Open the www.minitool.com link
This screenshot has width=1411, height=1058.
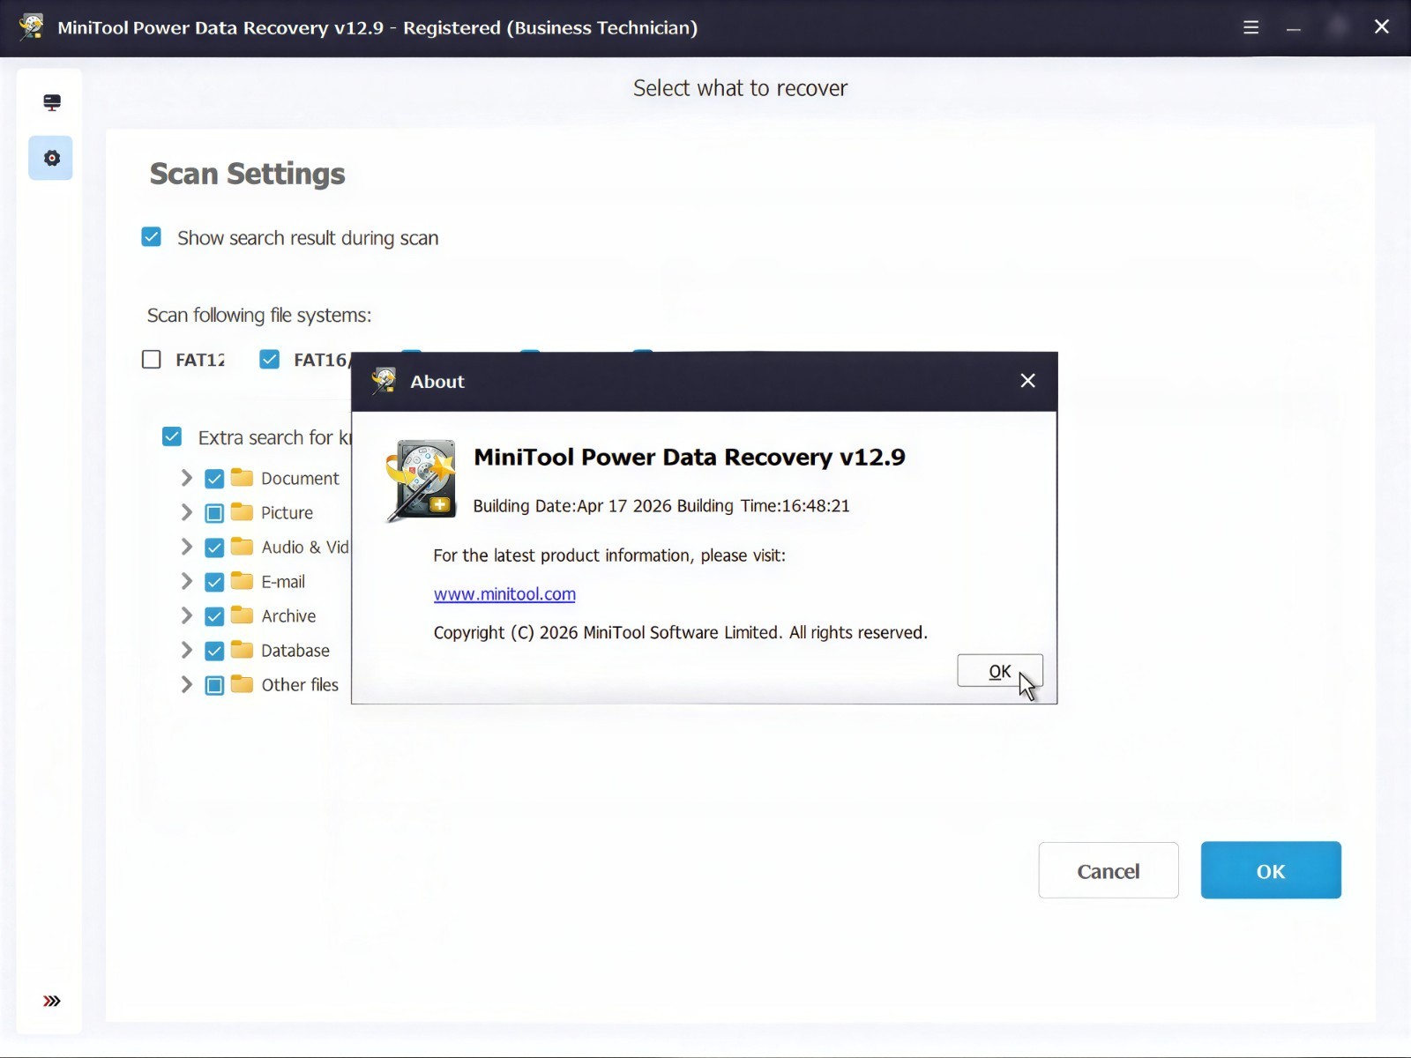[x=504, y=594]
